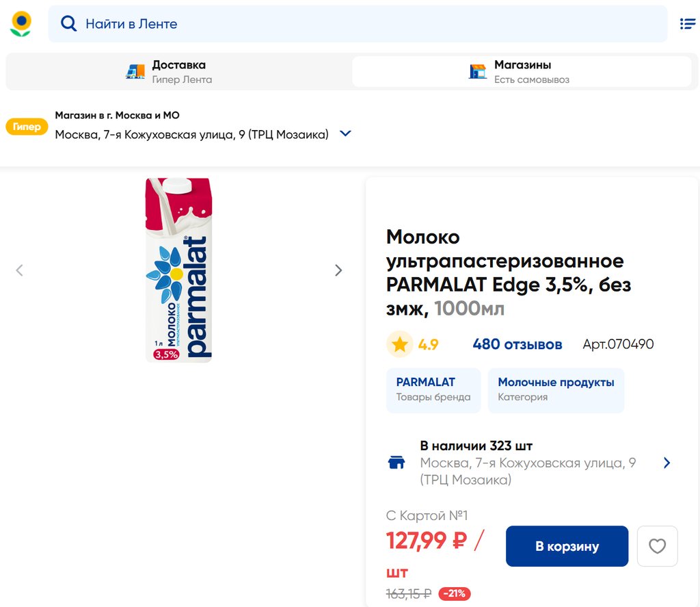Open PARMALAT brand products
Viewport: 700px width, 607px height.
(433, 390)
